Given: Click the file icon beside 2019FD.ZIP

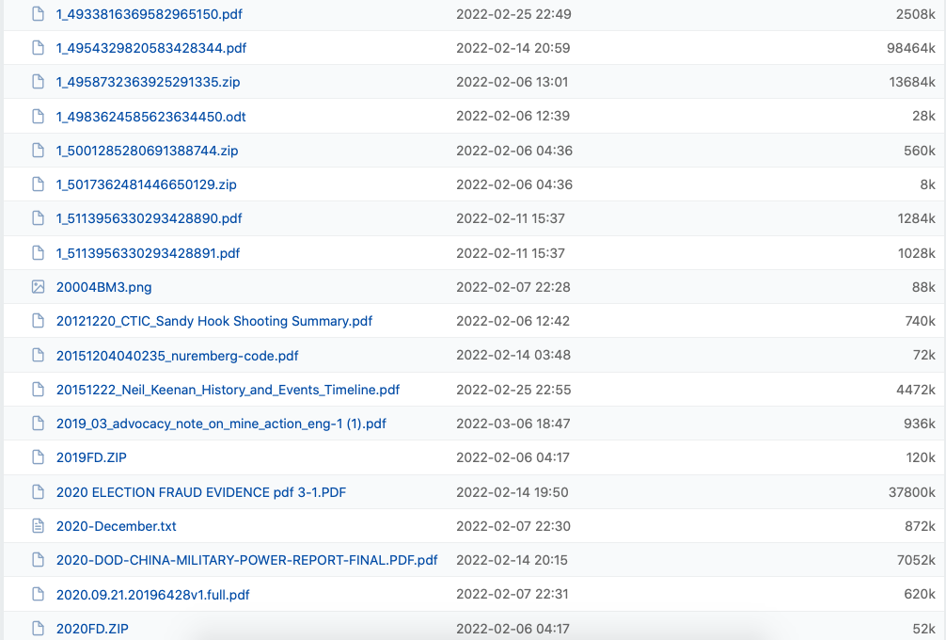Looking at the screenshot, I should point(38,457).
